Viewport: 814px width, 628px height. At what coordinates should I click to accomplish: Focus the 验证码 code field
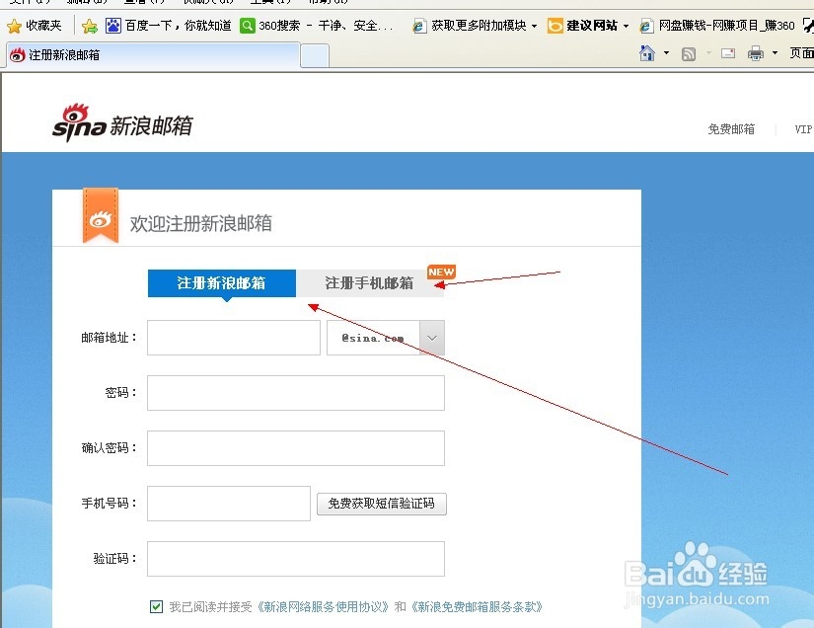(x=296, y=559)
